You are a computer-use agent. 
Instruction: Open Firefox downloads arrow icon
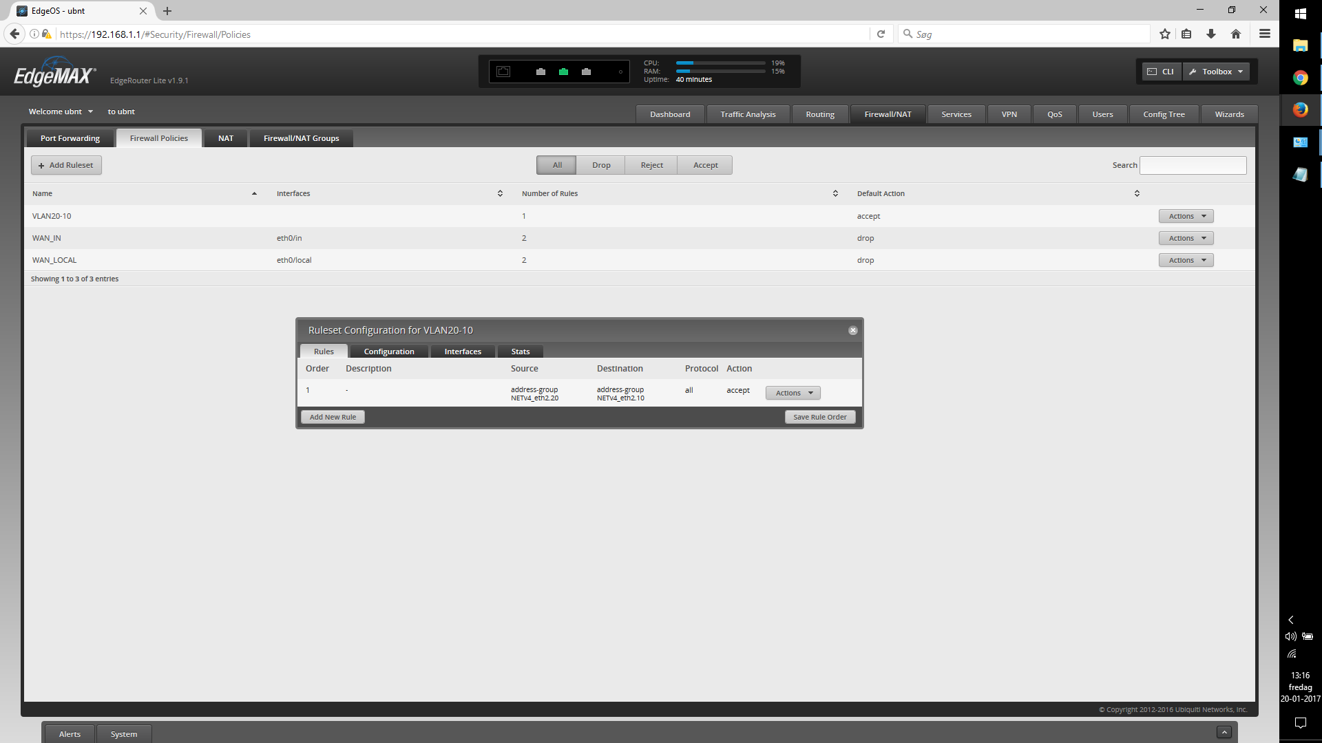coord(1211,34)
